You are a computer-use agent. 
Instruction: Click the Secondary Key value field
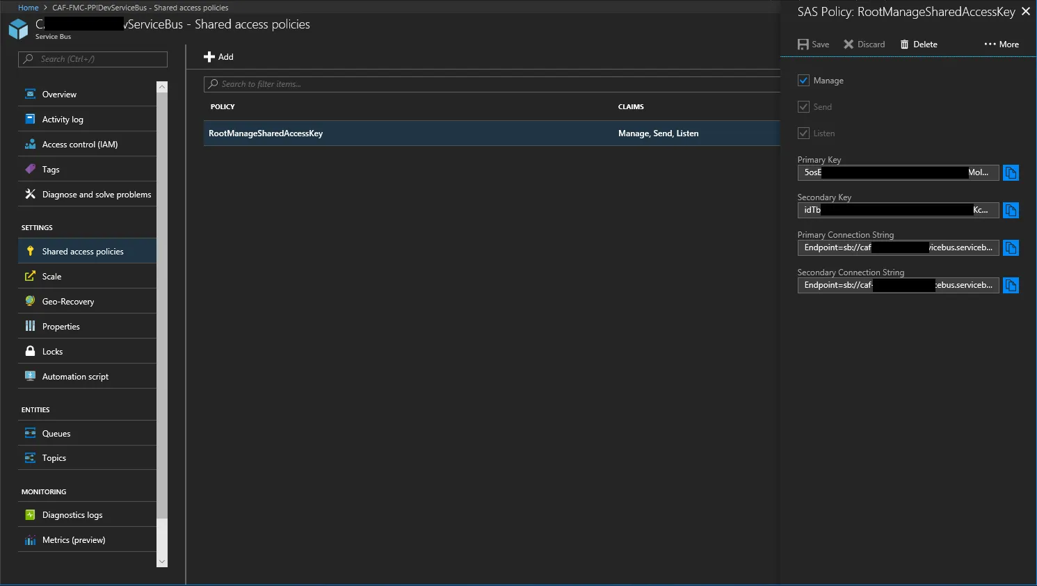point(898,210)
